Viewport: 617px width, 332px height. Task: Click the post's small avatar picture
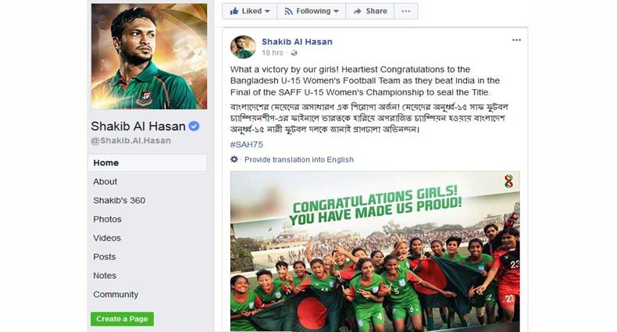[x=243, y=46]
